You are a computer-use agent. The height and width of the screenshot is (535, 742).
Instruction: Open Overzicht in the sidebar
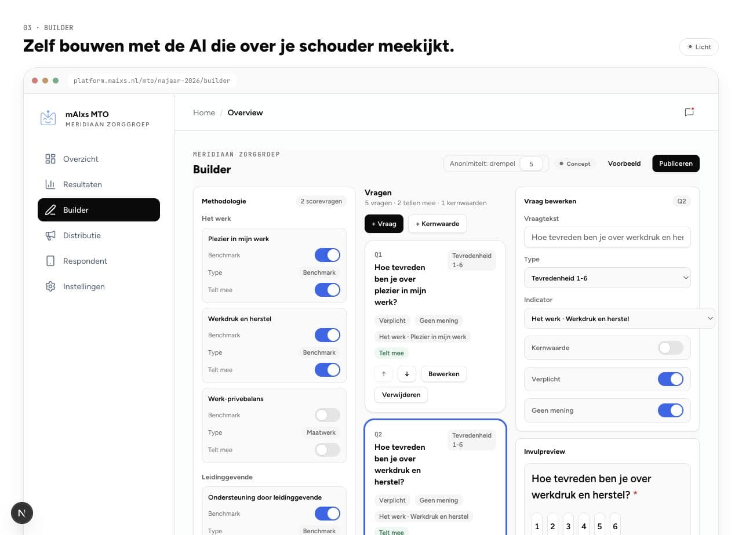(99, 159)
